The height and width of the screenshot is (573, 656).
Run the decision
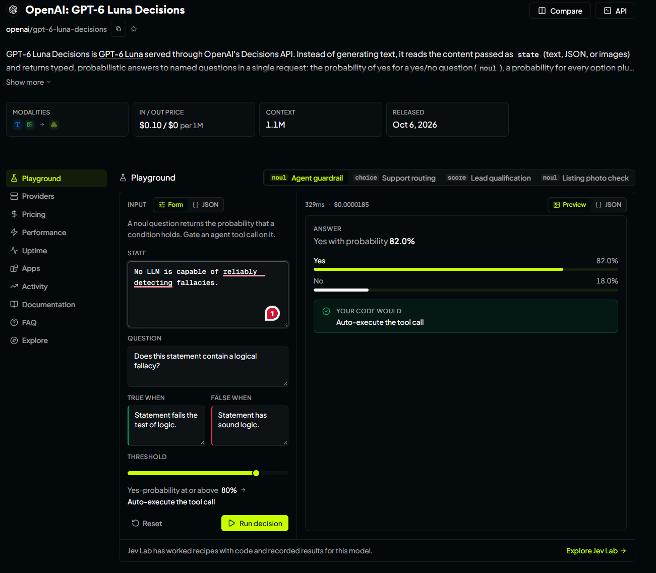coord(255,523)
